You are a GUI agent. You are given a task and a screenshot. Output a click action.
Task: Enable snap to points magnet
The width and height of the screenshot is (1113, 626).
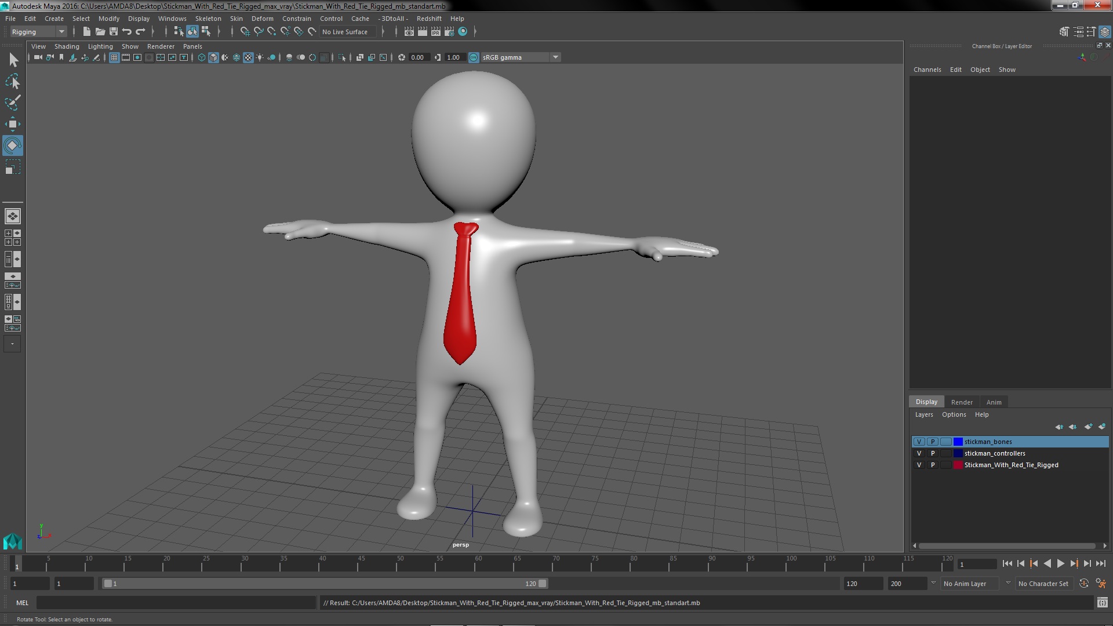point(272,31)
